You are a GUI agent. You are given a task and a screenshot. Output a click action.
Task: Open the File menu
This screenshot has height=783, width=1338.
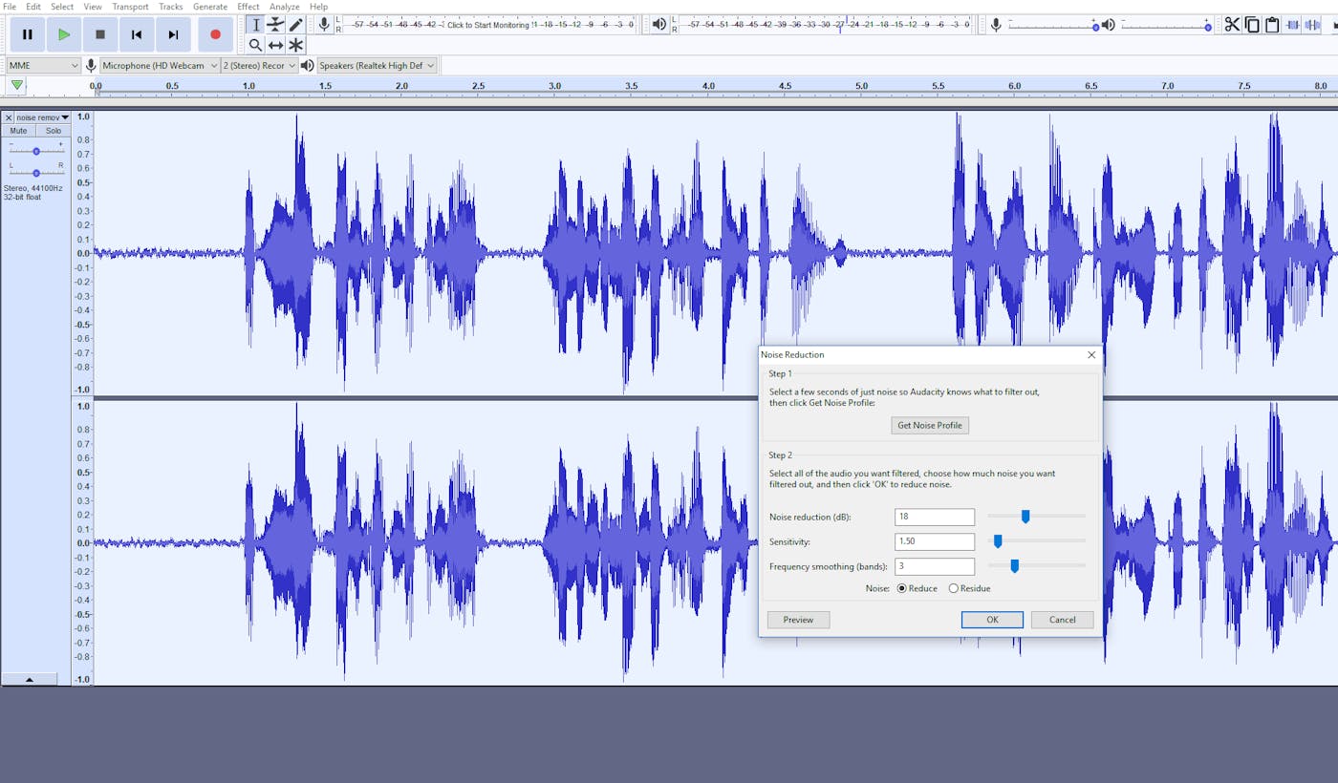coord(10,7)
